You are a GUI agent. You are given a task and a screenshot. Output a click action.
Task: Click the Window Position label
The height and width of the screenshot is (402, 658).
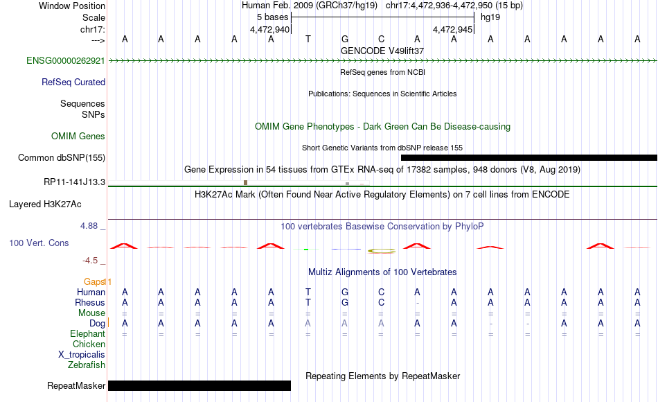72,6
